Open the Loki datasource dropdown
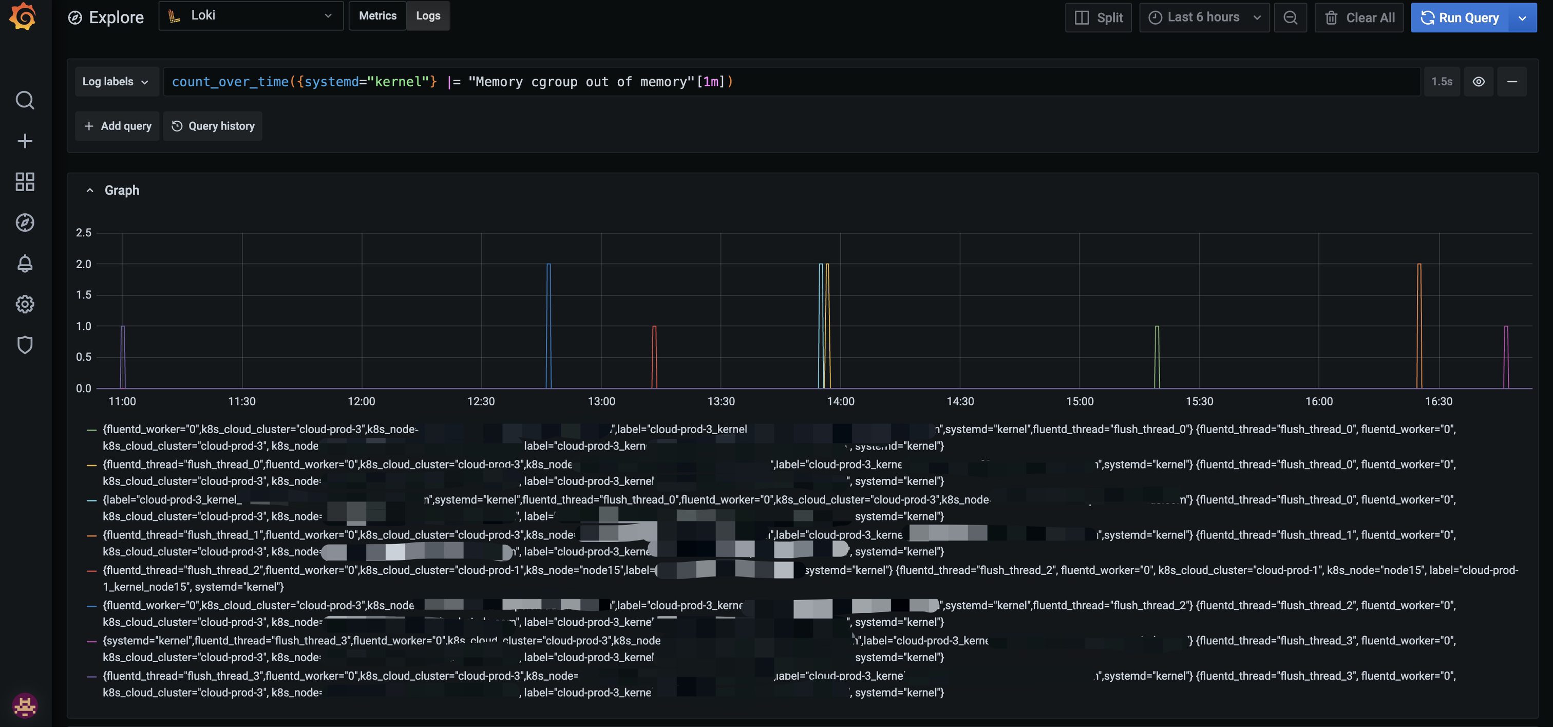This screenshot has width=1553, height=727. pyautogui.click(x=251, y=16)
